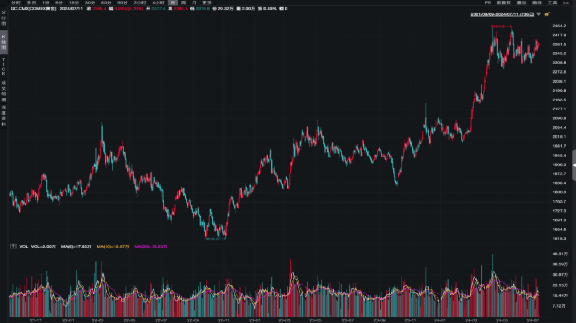This screenshot has width=576, height=323.
Task: Open the 画线 drawing tools
Action: pyautogui.click(x=537, y=3)
